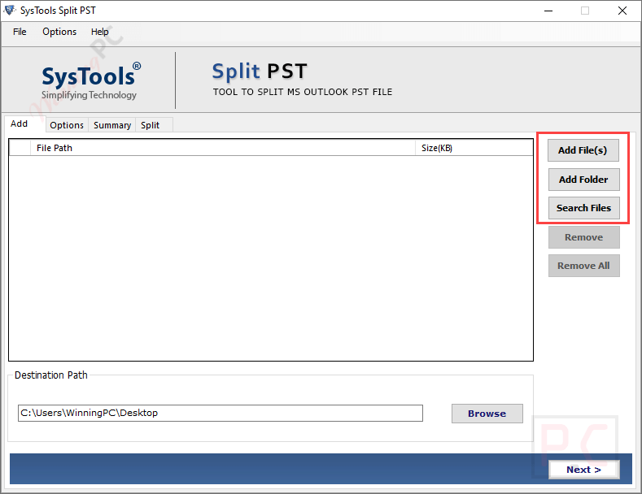The width and height of the screenshot is (642, 494).
Task: Open the Options menu in menu bar
Action: pos(59,32)
